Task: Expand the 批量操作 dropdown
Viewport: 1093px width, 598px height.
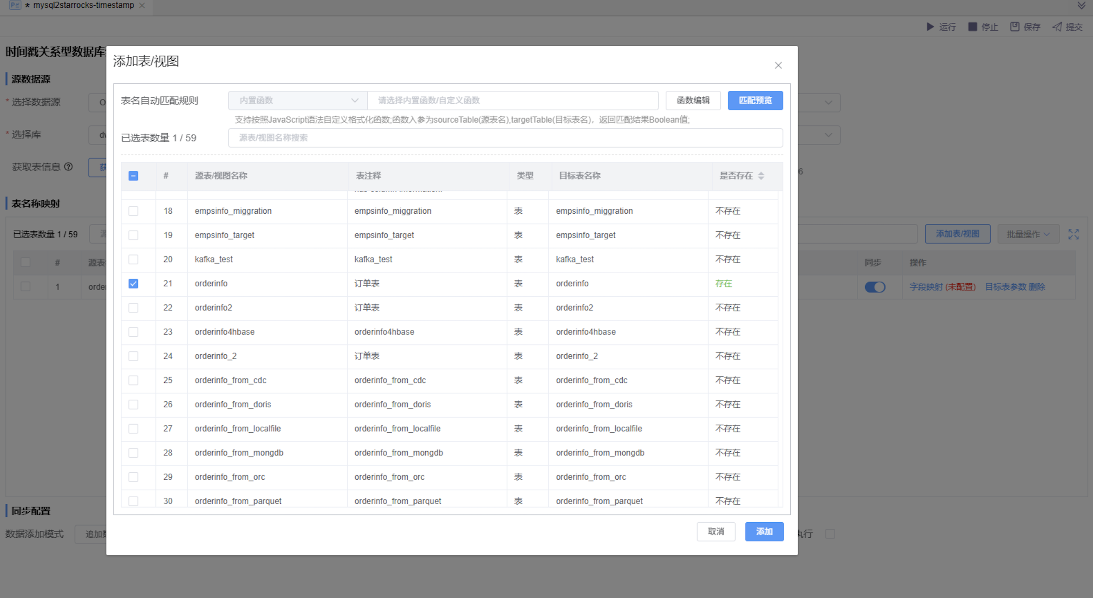Action: coord(1028,234)
